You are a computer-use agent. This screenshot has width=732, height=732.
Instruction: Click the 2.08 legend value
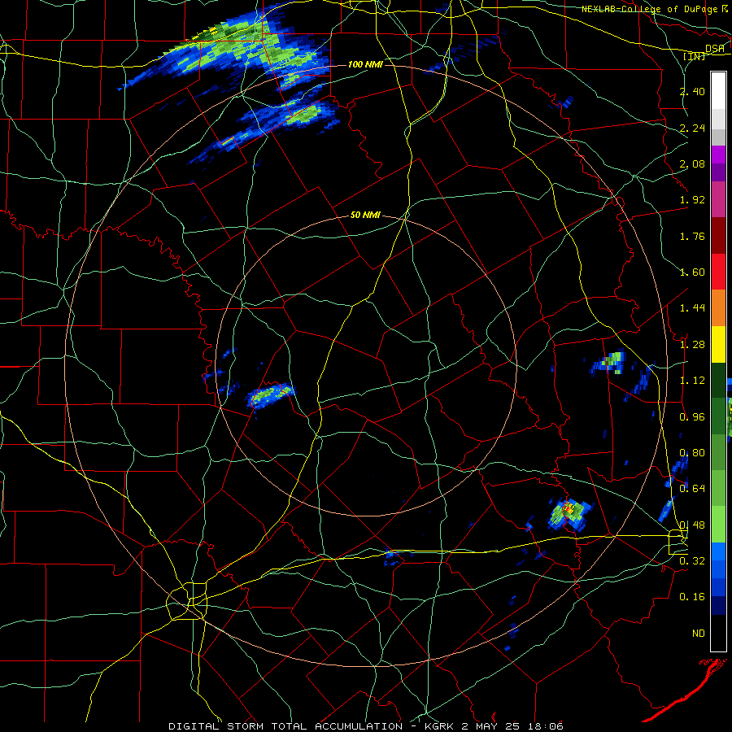(x=692, y=163)
